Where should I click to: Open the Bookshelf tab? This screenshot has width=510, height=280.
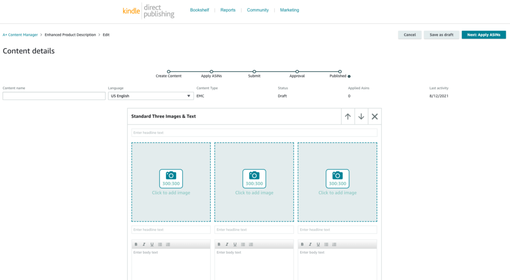pos(199,10)
